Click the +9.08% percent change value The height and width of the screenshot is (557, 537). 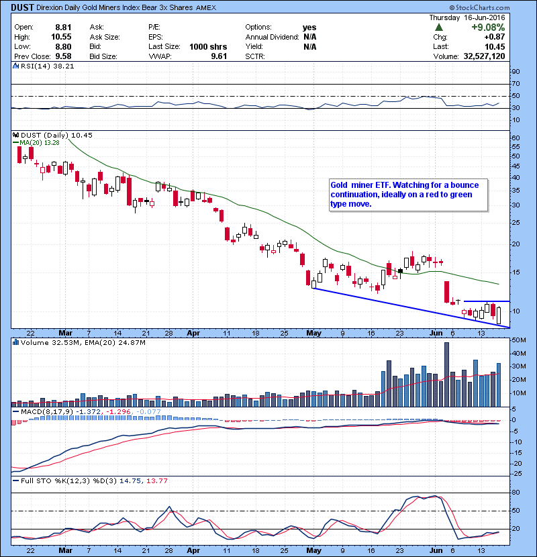488,28
